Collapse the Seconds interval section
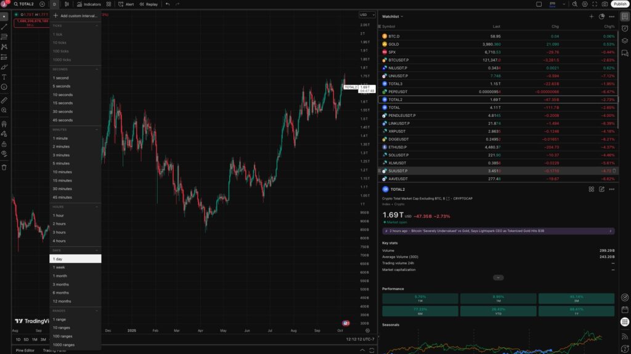The height and width of the screenshot is (354, 631). (97, 69)
